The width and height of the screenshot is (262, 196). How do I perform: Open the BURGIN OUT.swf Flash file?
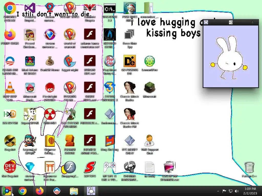coord(90,61)
